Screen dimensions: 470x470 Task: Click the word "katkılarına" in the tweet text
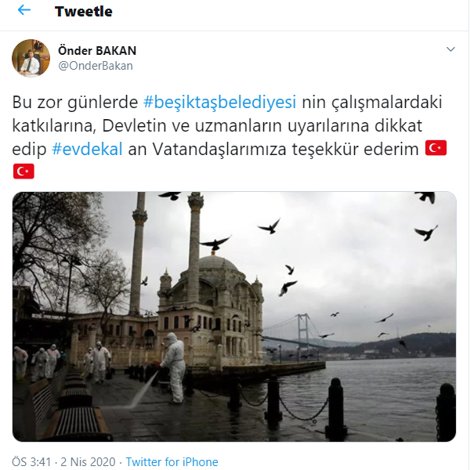coord(54,125)
